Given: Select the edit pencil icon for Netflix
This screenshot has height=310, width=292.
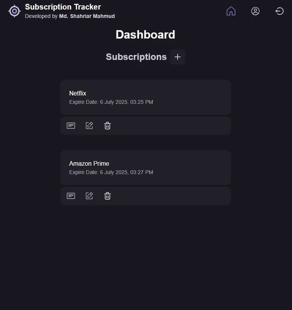Looking at the screenshot, I should [89, 125].
